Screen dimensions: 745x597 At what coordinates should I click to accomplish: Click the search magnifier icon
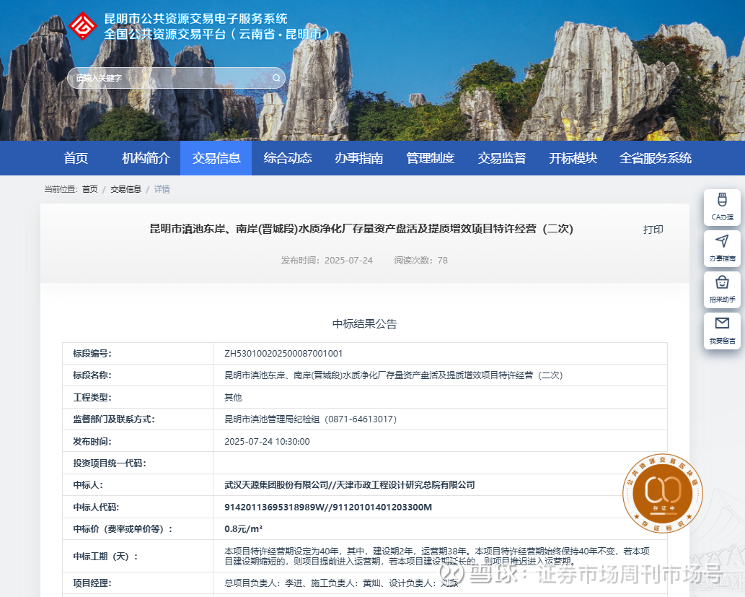click(276, 77)
